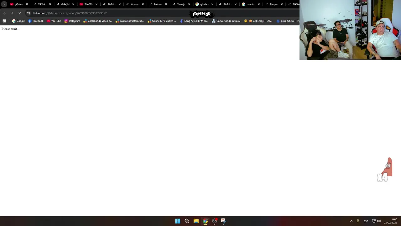Click the ESP language indicator

coord(366,221)
